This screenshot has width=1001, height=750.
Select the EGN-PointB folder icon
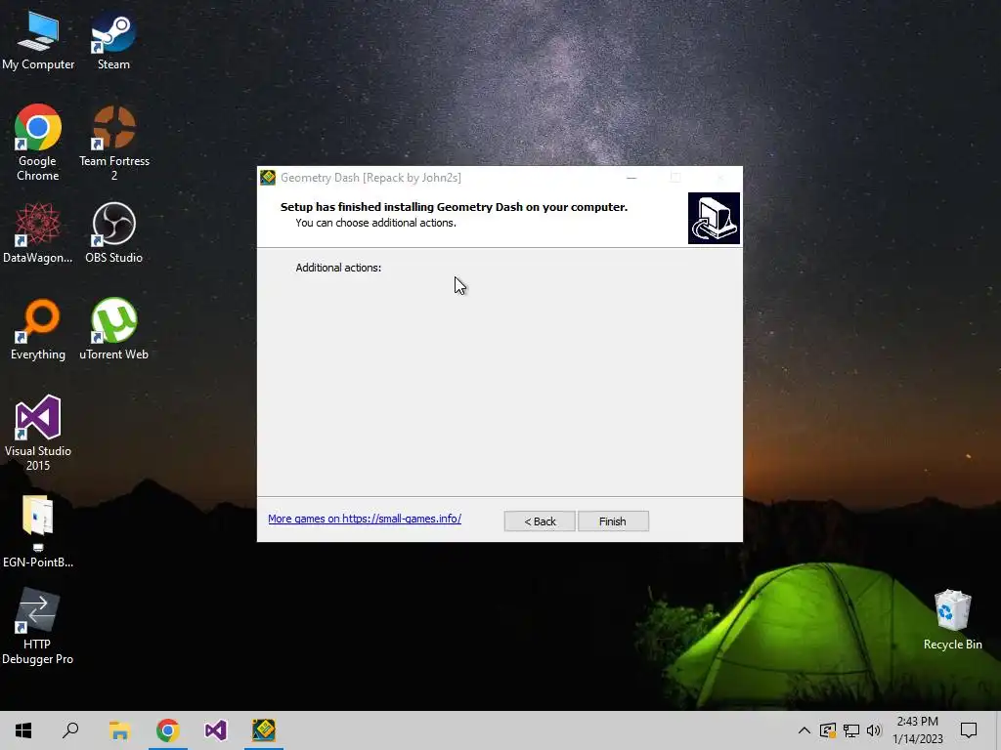[x=38, y=530]
